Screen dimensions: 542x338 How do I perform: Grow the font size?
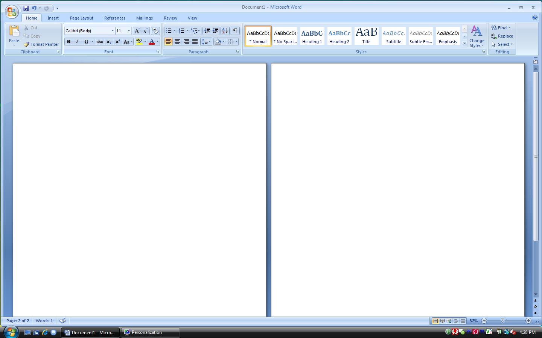pyautogui.click(x=137, y=31)
